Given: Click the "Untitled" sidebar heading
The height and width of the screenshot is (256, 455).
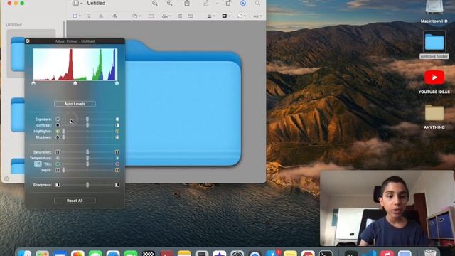Looking at the screenshot, I should [14, 25].
